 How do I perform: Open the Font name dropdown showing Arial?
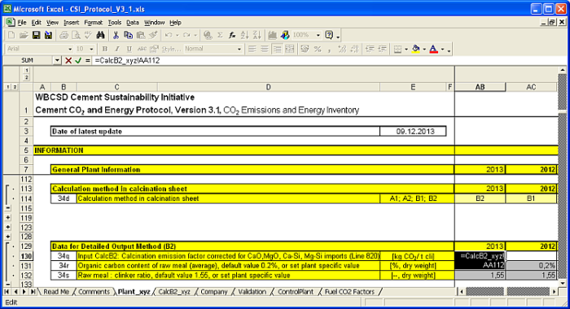(x=70, y=49)
